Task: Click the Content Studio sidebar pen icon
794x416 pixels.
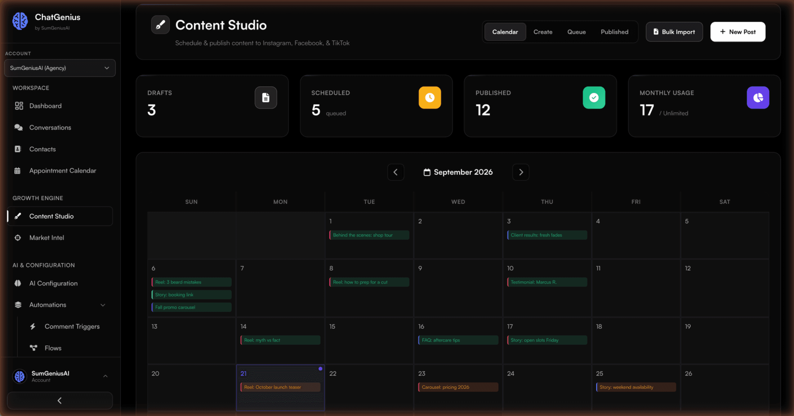Action: (x=18, y=216)
